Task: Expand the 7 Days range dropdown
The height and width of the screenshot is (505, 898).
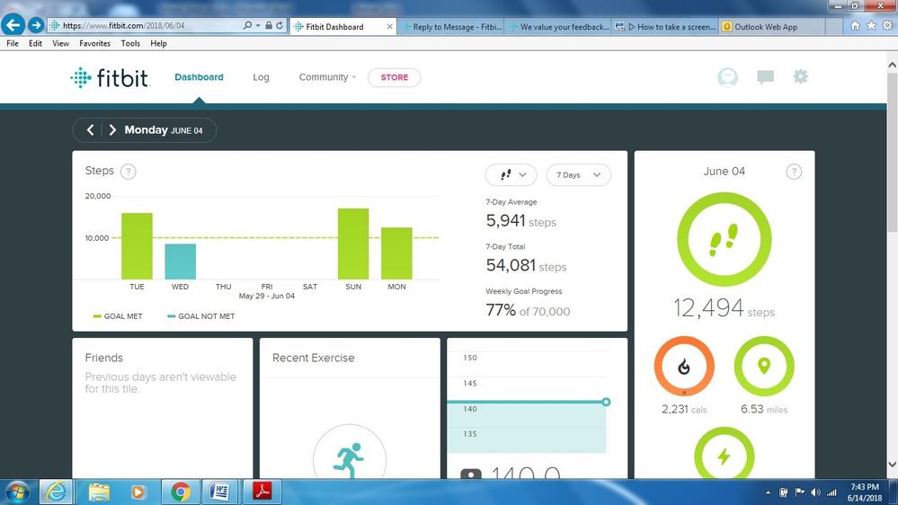Action: [x=578, y=175]
